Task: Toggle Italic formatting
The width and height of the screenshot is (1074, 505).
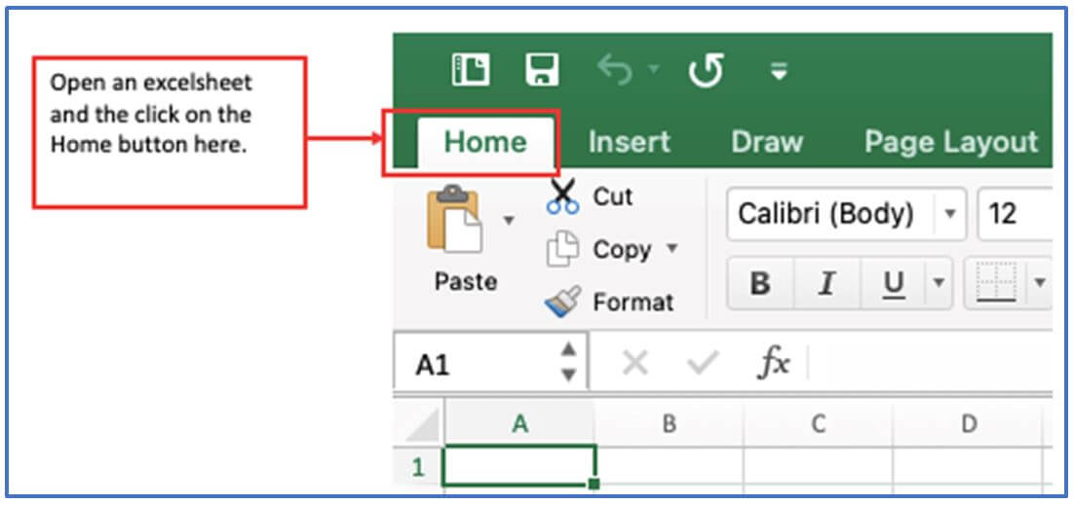Action: pos(826,283)
